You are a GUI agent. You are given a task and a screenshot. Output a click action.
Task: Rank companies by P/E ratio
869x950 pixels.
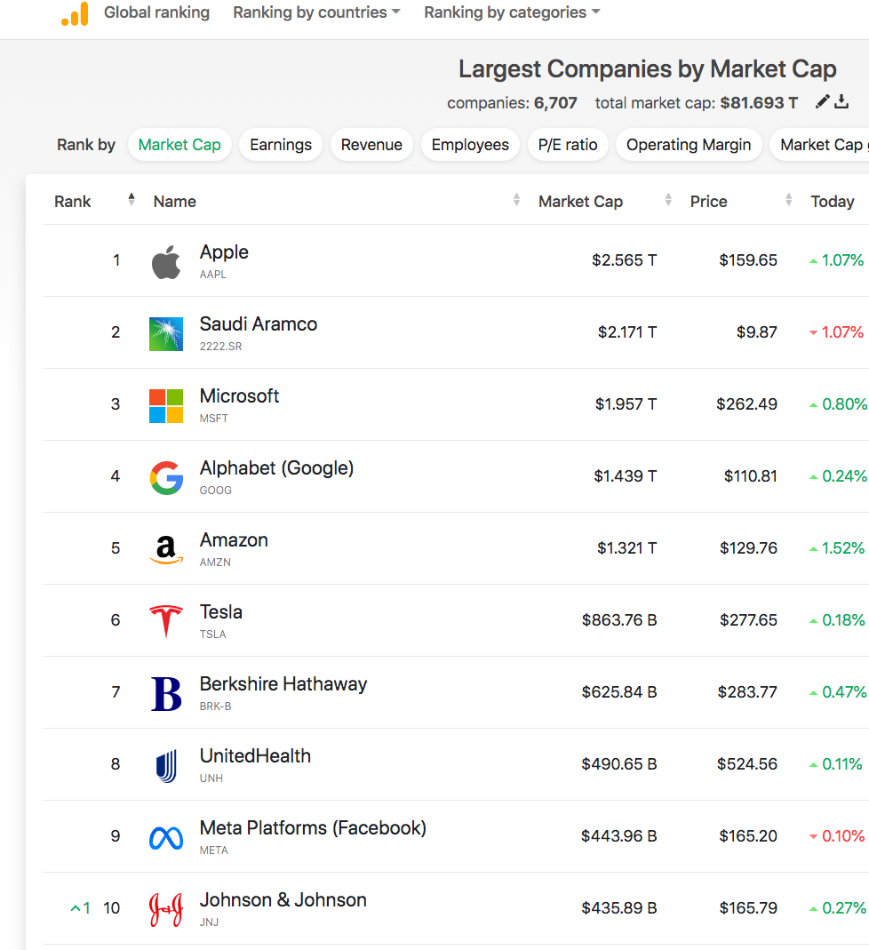point(568,145)
